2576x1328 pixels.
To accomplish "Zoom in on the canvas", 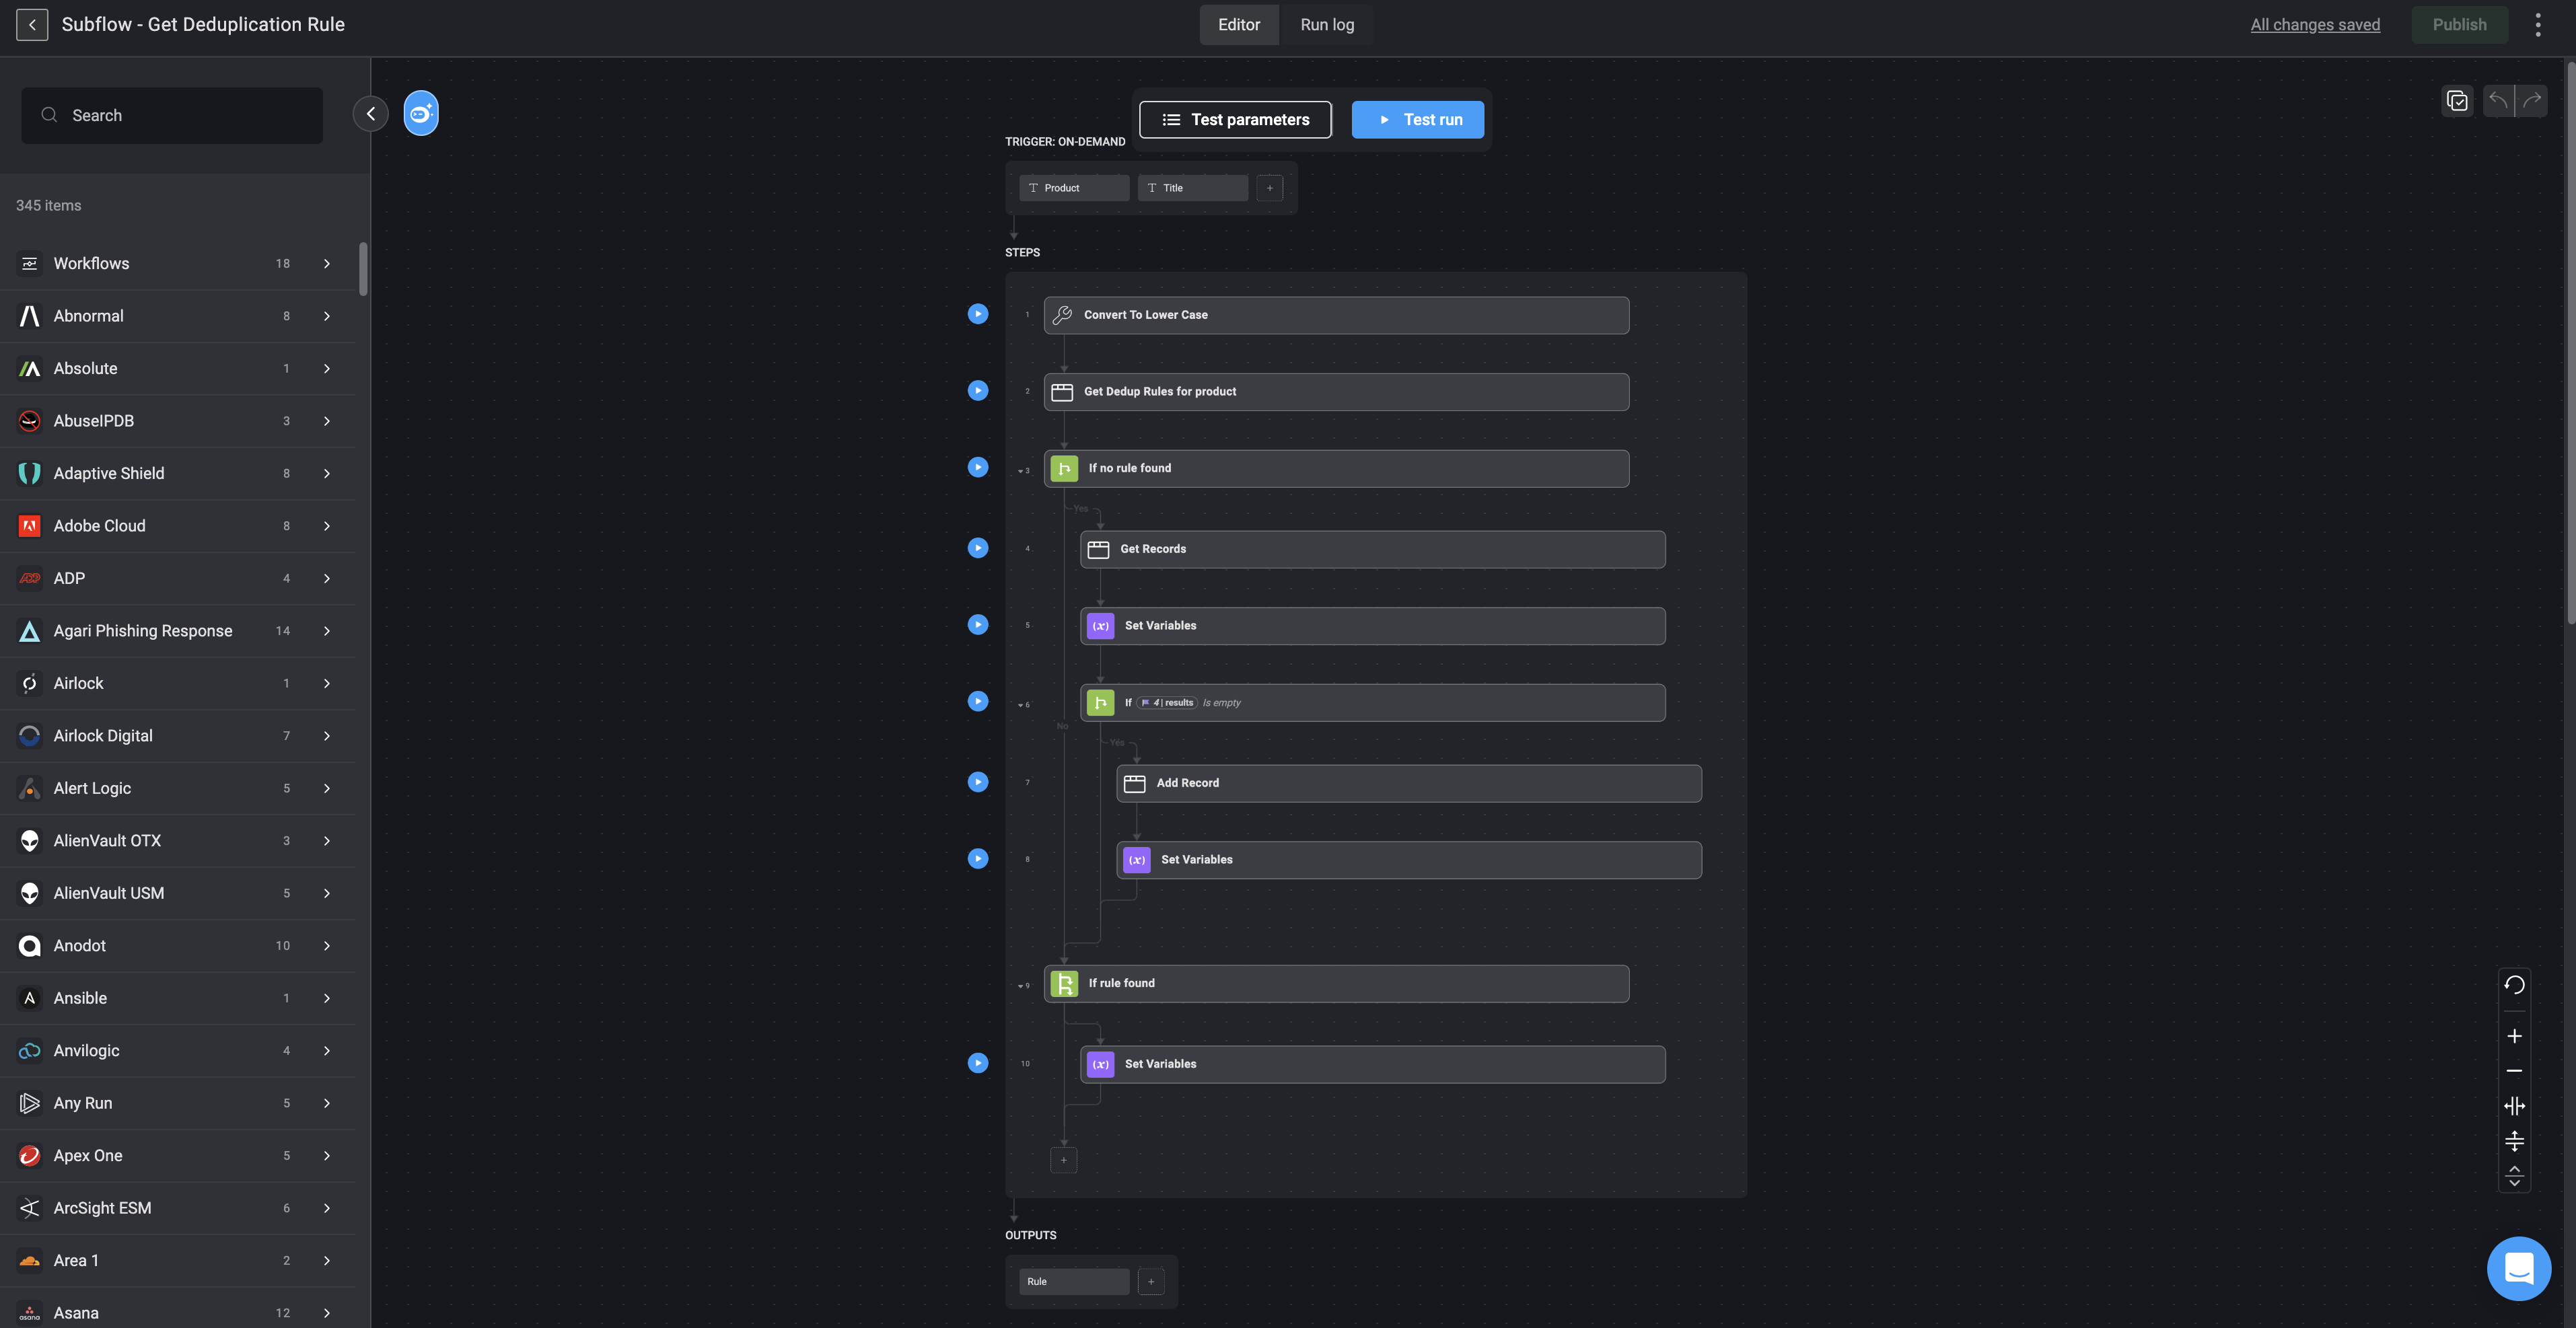I will pyautogui.click(x=2514, y=1036).
